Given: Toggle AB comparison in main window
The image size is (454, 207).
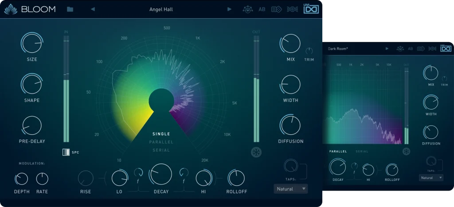Looking at the screenshot, I should click(x=262, y=9).
